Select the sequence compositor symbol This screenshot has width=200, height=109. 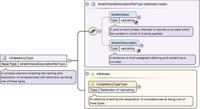(x=93, y=31)
